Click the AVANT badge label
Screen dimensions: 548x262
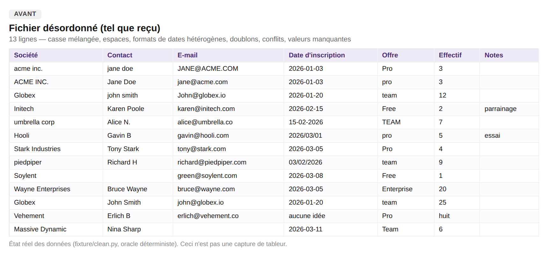tap(25, 14)
